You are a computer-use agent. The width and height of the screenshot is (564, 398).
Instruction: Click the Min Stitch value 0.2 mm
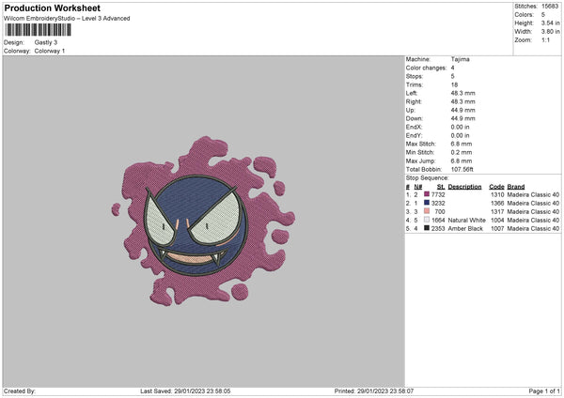click(462, 152)
